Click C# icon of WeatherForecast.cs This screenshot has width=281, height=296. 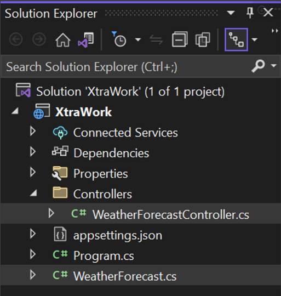[x=60, y=275]
